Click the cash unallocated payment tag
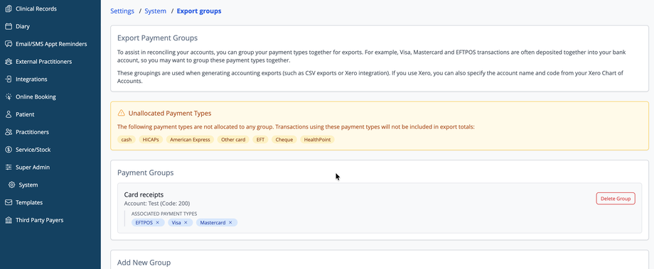 pyautogui.click(x=126, y=140)
